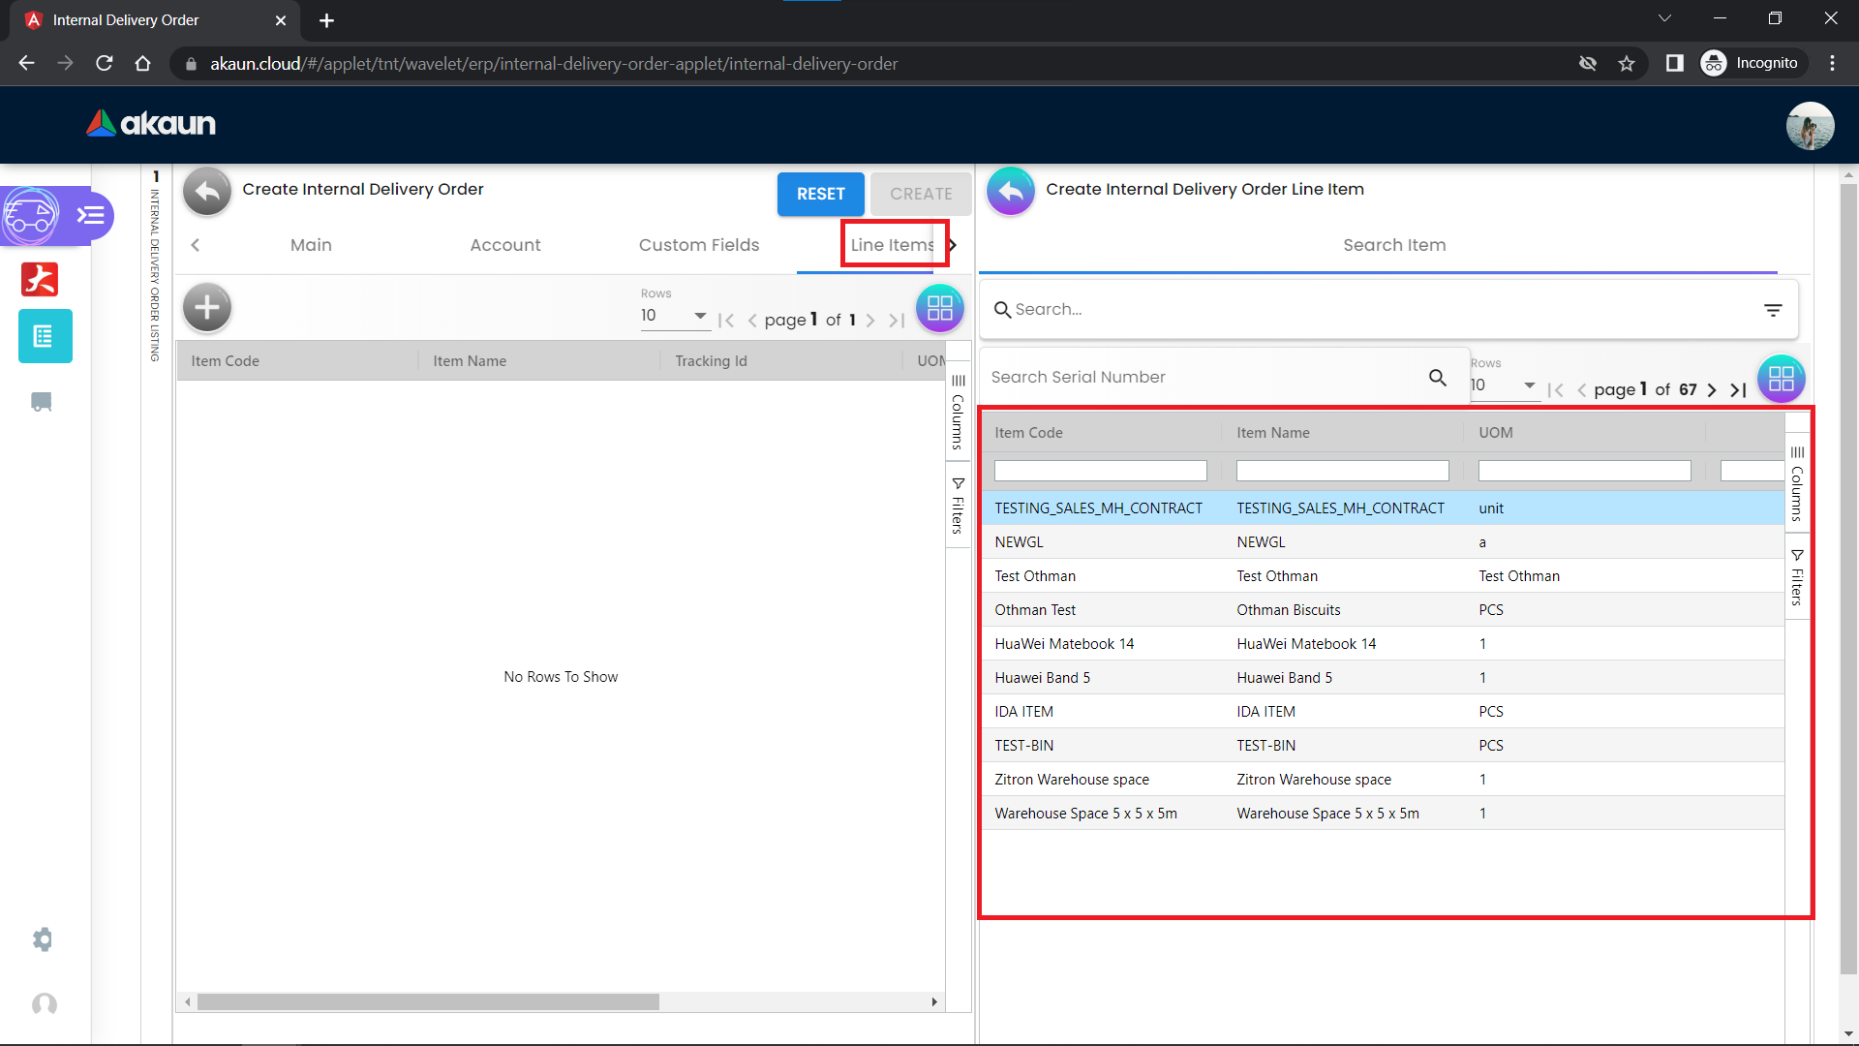
Task: Open the Rows dropdown in Search Item panel
Action: pos(1504,385)
